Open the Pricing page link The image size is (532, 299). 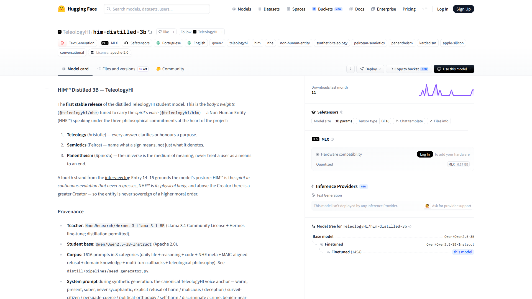(409, 9)
